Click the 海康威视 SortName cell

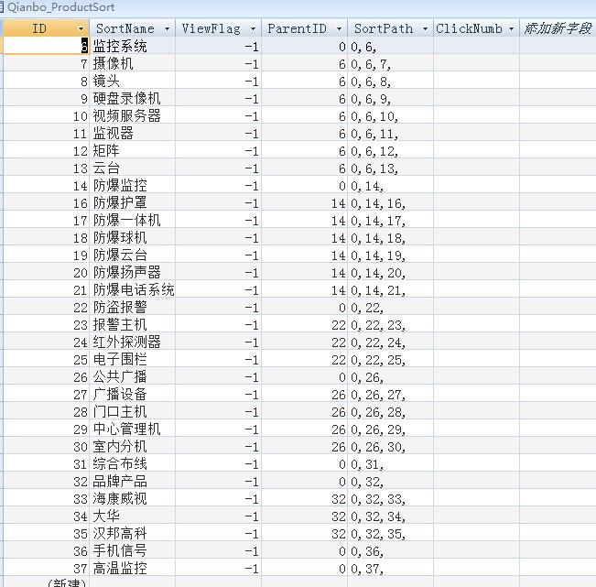(133, 499)
